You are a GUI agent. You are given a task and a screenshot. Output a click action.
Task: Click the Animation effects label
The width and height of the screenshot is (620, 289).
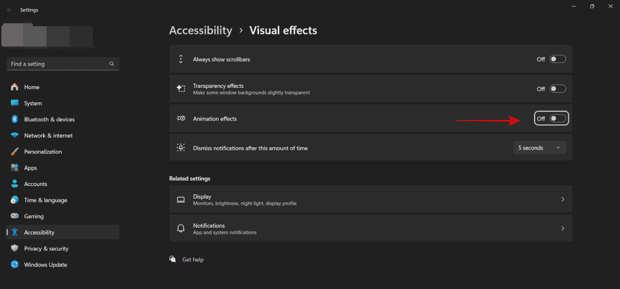click(x=215, y=119)
